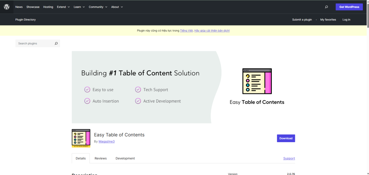The width and height of the screenshot is (369, 175).
Task: Click the Support link
Action: [289, 158]
